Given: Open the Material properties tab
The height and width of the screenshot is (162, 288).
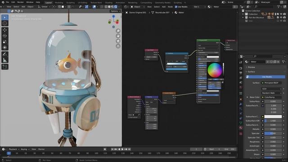Looking at the screenshot, I should point(241,128).
